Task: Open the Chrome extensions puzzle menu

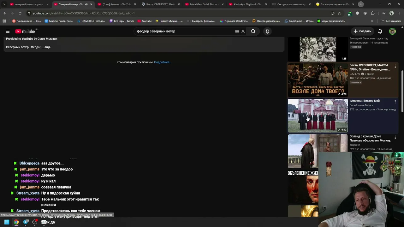Action: tap(373, 13)
